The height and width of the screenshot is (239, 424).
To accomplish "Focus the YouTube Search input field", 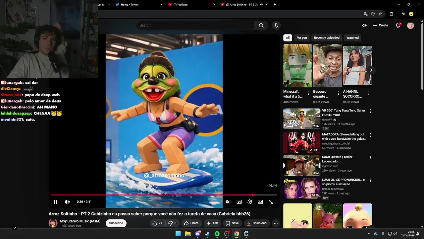I will (195, 26).
